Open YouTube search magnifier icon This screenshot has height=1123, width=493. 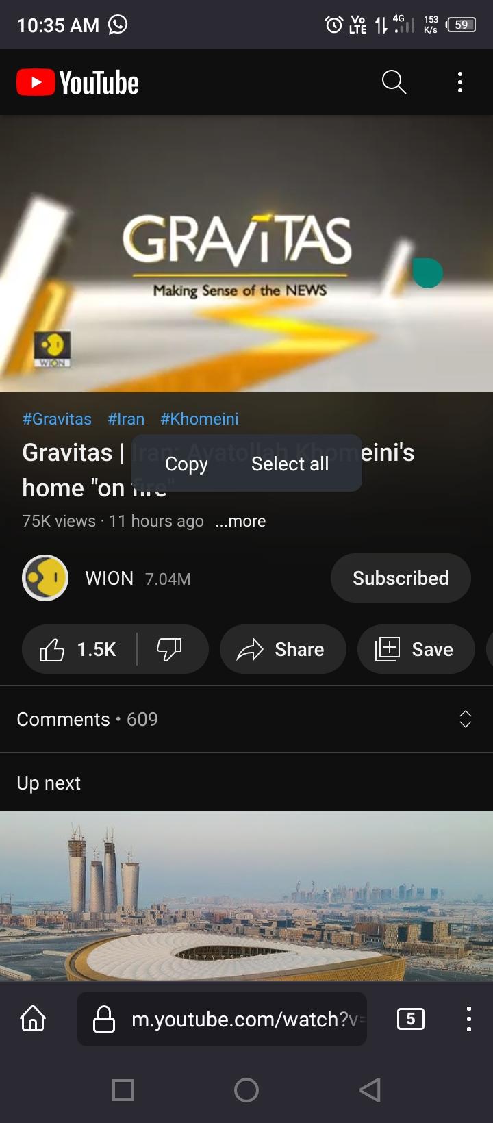(394, 82)
